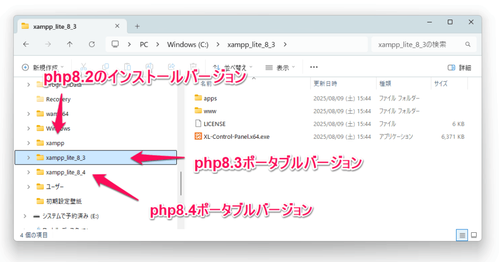Screen dimensions: 499x262
Task: Sort by 名前 column header
Action: [206, 84]
